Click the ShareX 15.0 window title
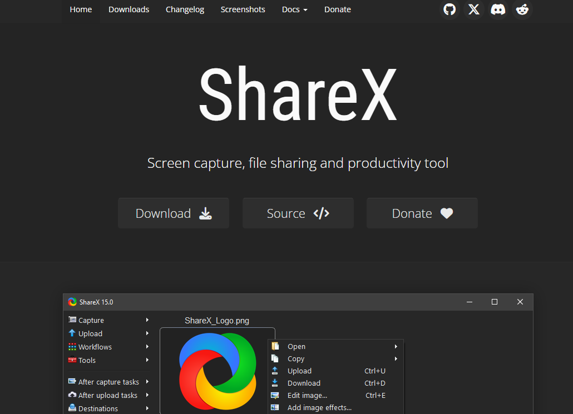Screen dimensions: 573x414 [x=96, y=302]
